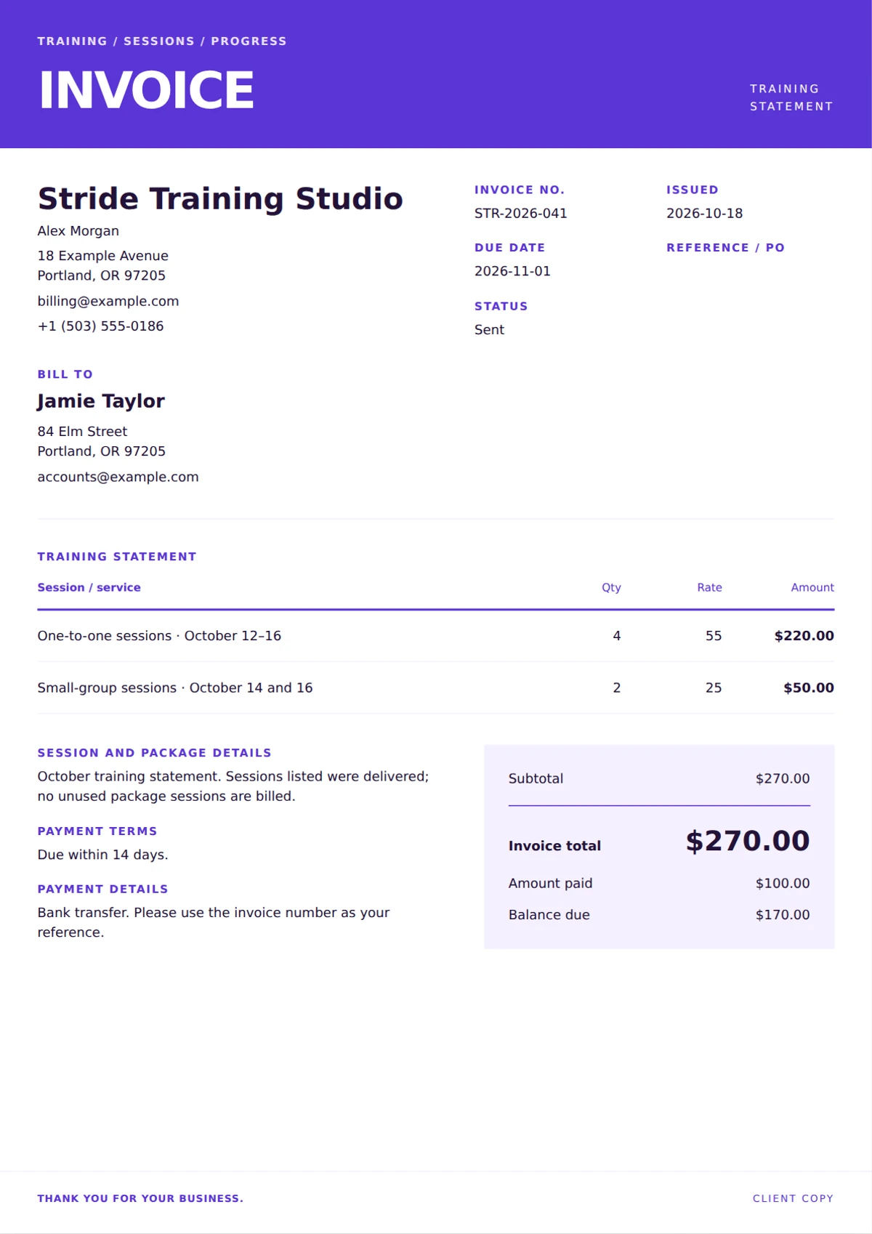Click rate 55 in the One-to-one sessions row
The height and width of the screenshot is (1234, 872).
(x=714, y=636)
